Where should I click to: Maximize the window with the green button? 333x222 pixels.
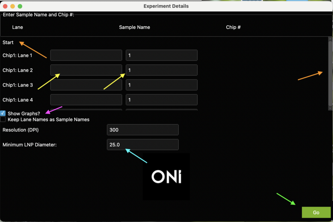point(20,6)
